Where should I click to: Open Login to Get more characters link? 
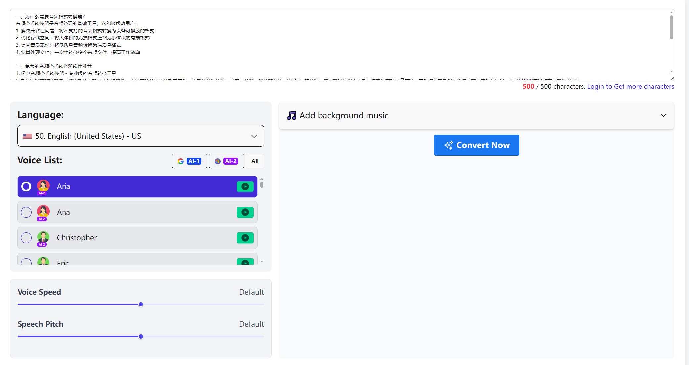click(x=630, y=87)
